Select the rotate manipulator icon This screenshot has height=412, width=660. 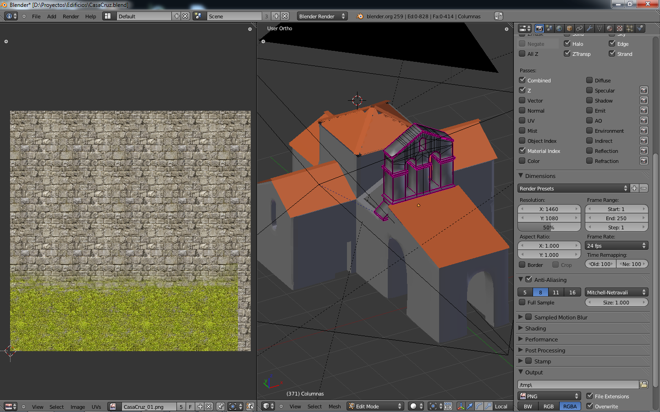479,407
